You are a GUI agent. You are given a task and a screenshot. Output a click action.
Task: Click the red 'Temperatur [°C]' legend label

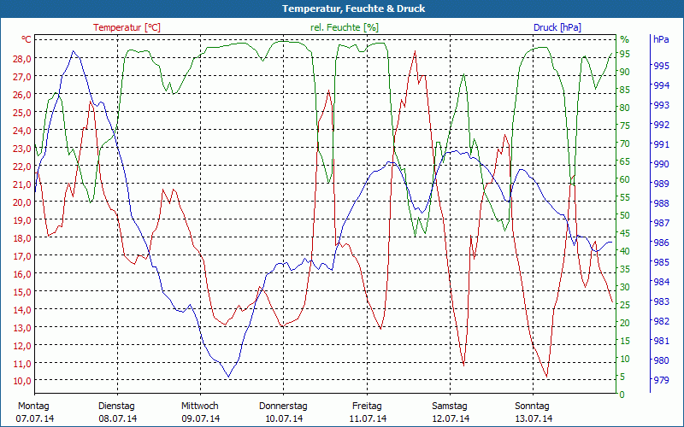[x=127, y=27]
